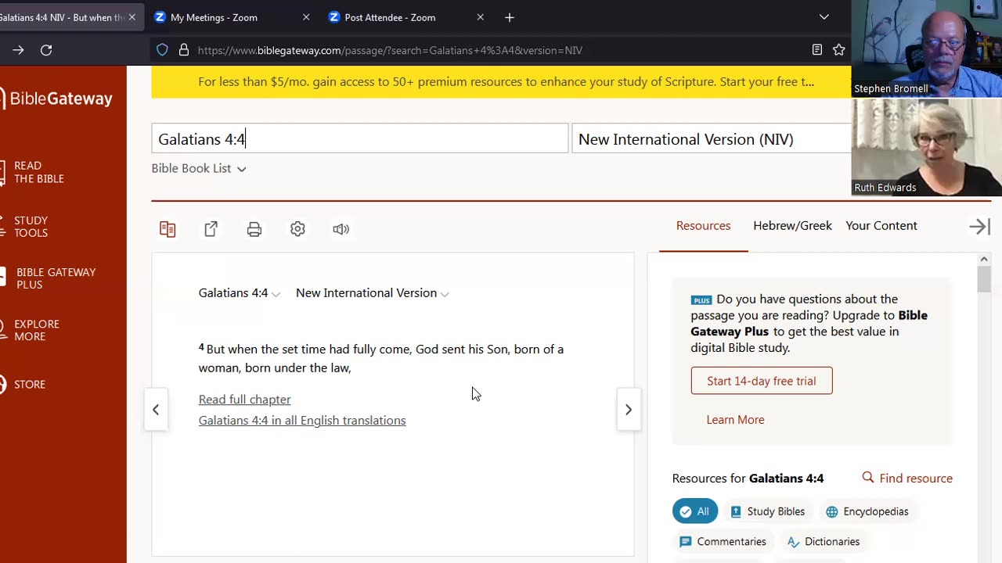Play audio Bible speaker icon

pos(341,229)
